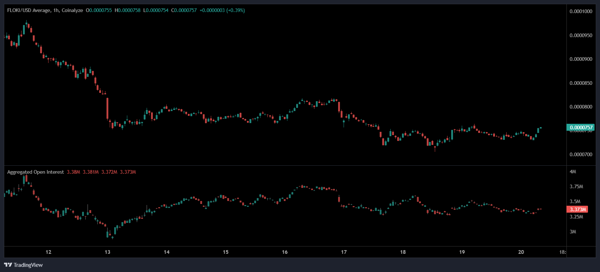Select date 17 on the time axis
Screen dimensions: 600x272
click(x=344, y=252)
